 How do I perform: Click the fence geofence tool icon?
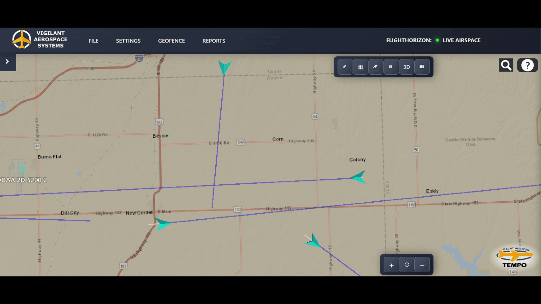click(x=360, y=67)
